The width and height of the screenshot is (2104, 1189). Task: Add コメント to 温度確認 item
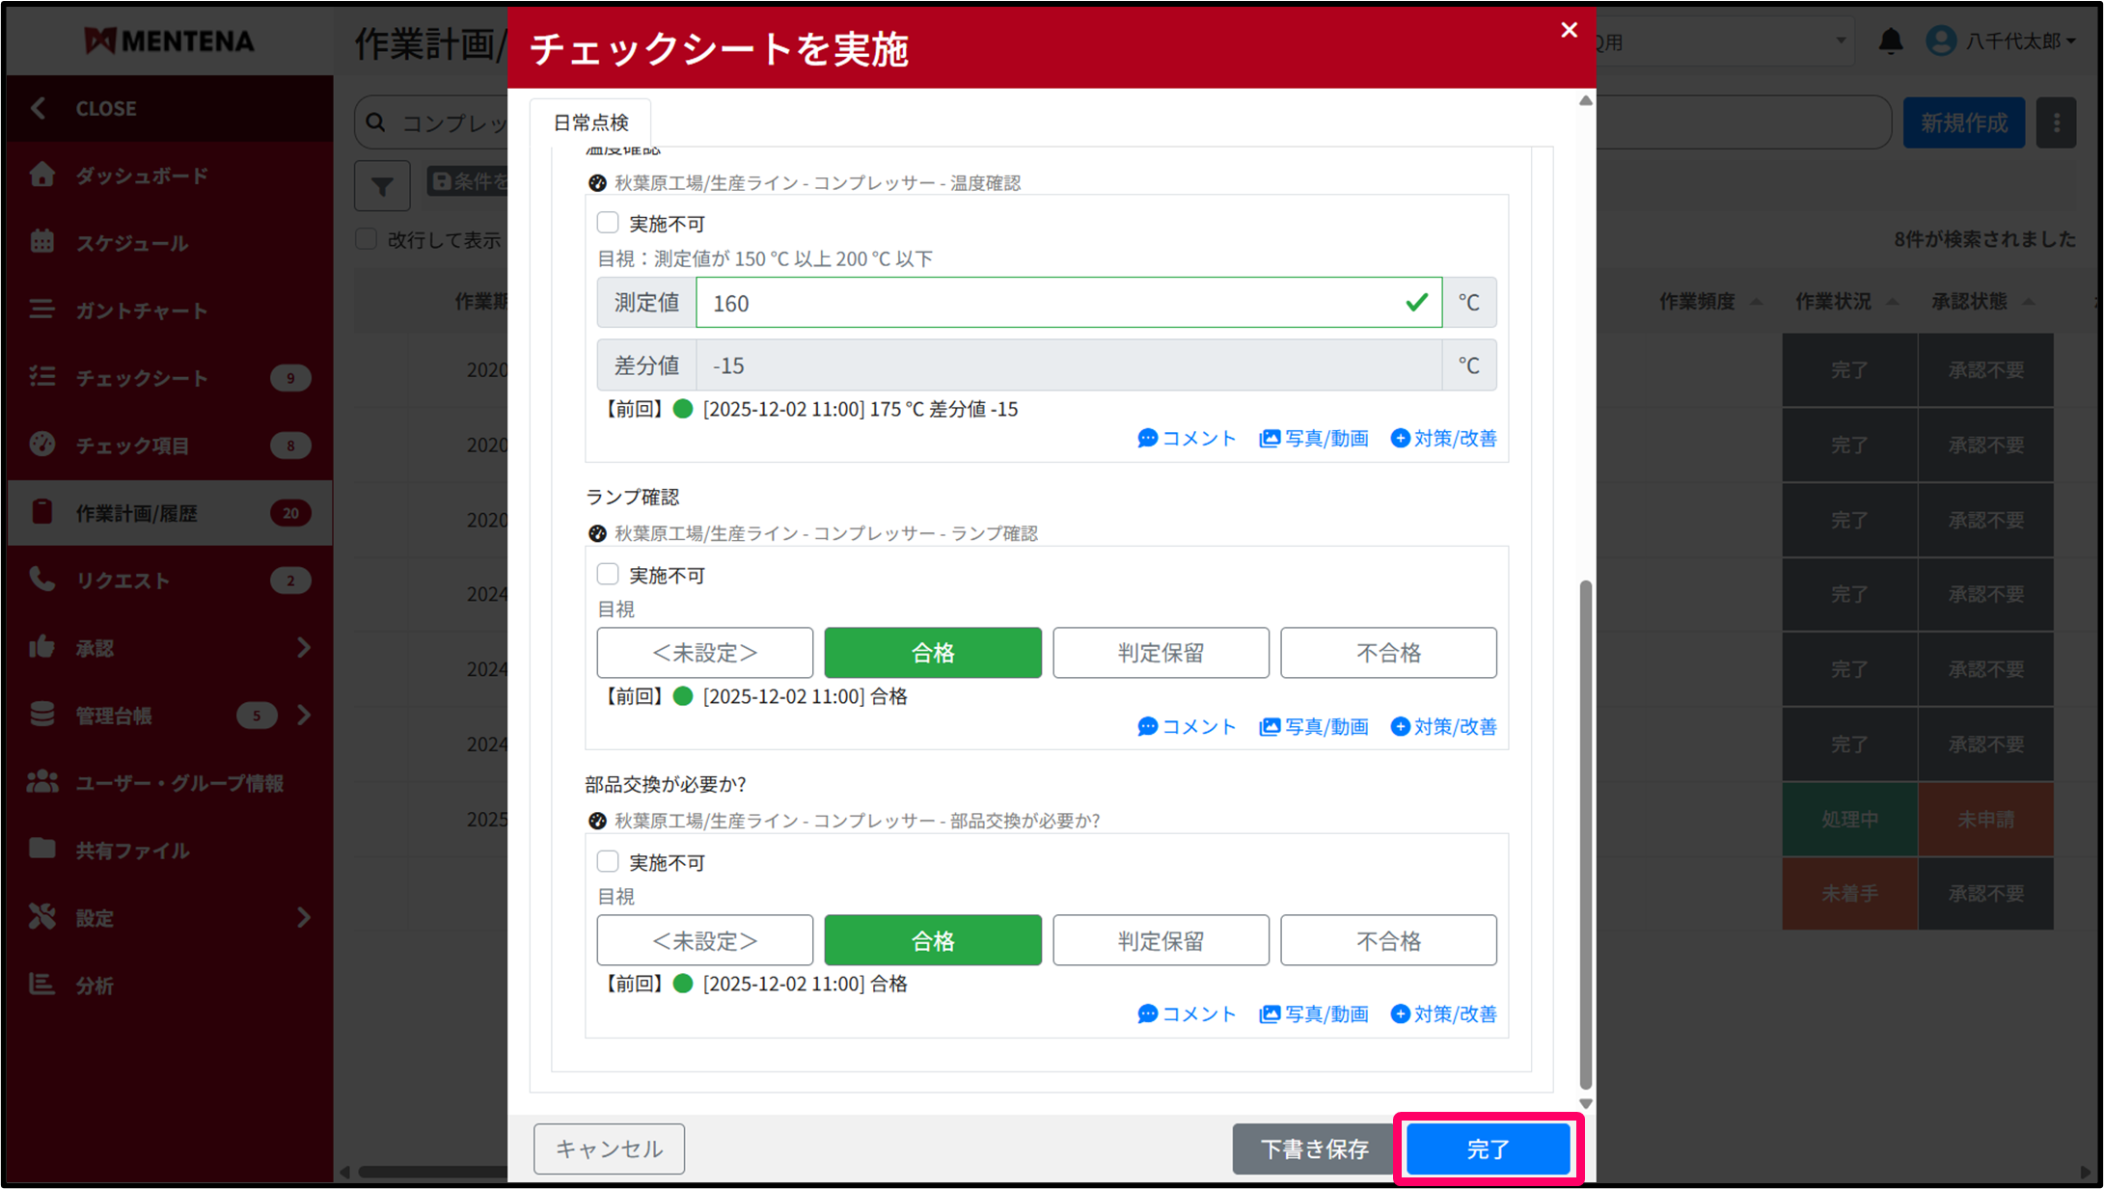[x=1187, y=439]
